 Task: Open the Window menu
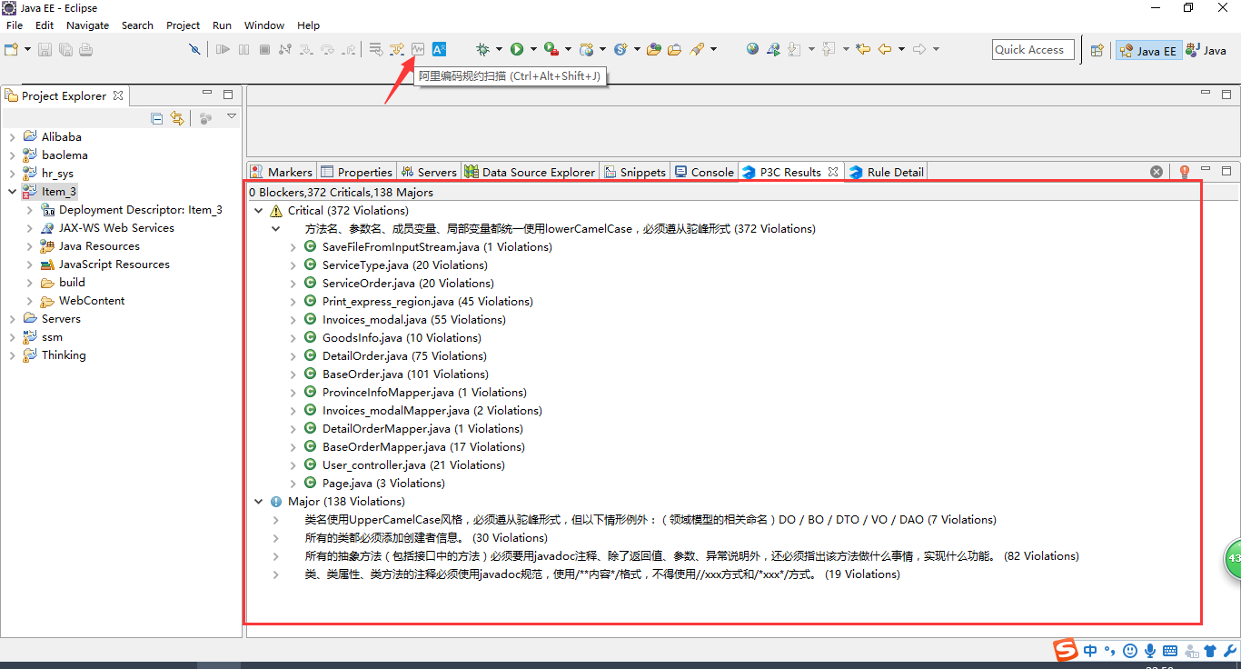tap(263, 25)
